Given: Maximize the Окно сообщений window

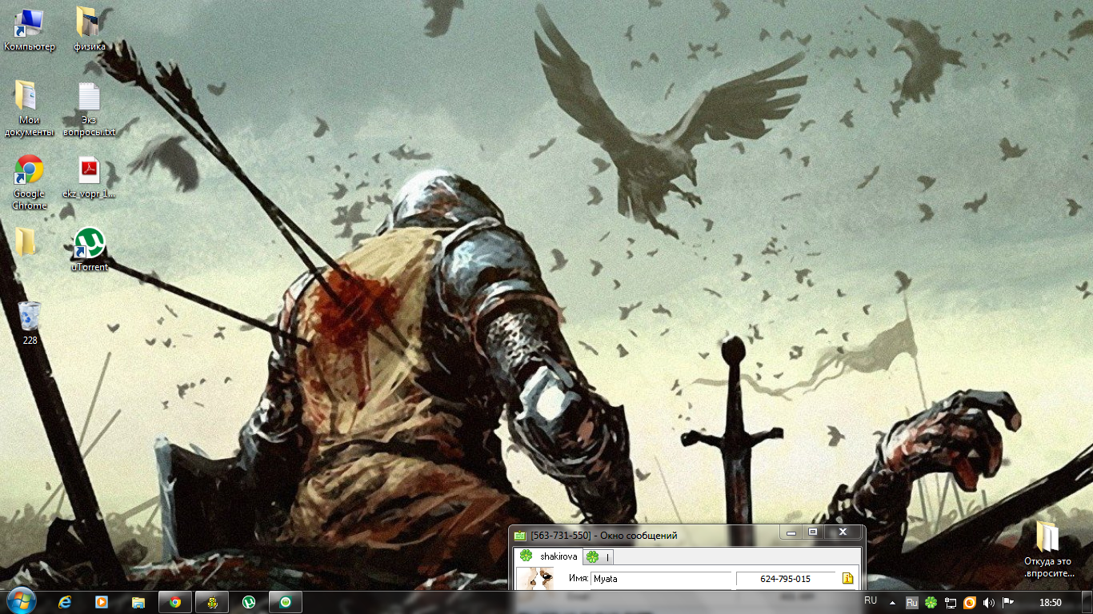Looking at the screenshot, I should point(813,532).
